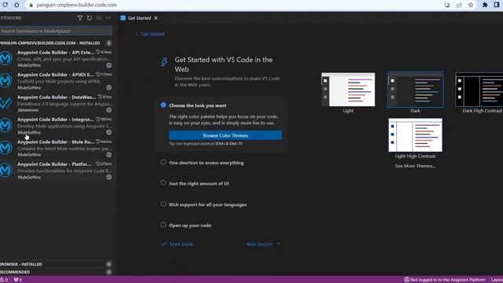Click Mark Done link
Screen dimensions: 503x283
(x=181, y=244)
